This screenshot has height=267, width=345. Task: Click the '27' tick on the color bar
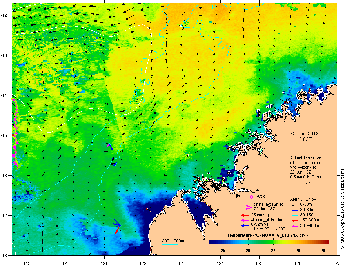(273, 251)
